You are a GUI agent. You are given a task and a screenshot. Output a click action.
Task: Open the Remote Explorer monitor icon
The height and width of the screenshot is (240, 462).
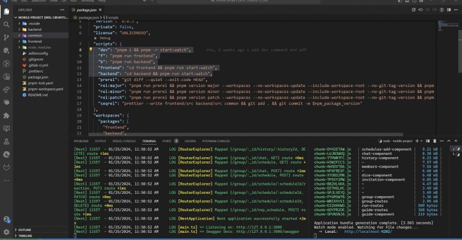[7, 128]
